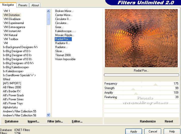This screenshot has width=181, height=134.
Task: Choose &<BKg Designer sf10 II> category
Action: pyautogui.click(x=17, y=55)
